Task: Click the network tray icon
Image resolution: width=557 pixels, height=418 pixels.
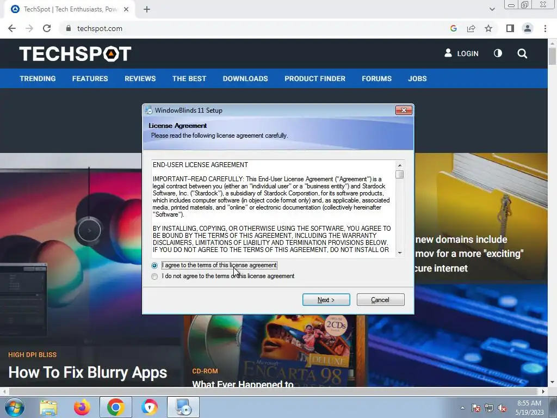Action: pyautogui.click(x=489, y=408)
